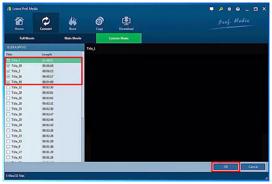Check the Title_28 checkbox

8,103
